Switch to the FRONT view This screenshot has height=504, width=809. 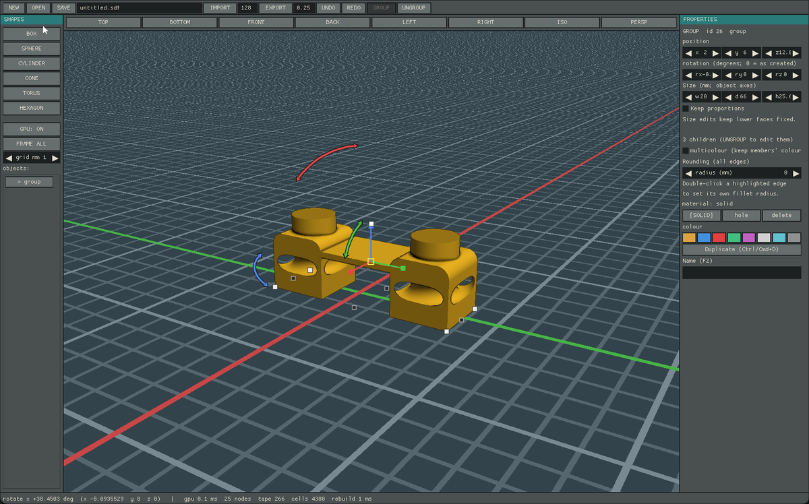click(x=256, y=22)
